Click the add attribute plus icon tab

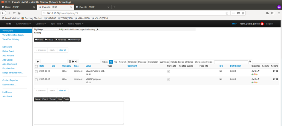(38, 62)
